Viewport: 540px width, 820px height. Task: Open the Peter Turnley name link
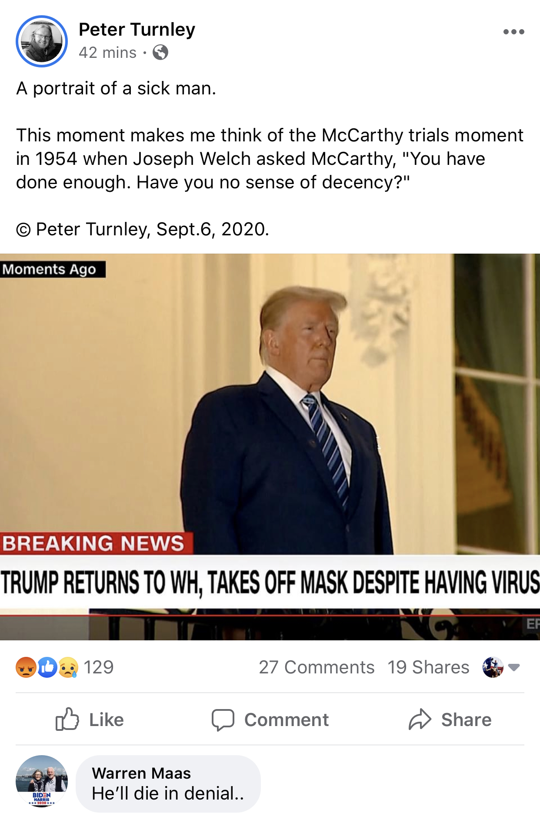(x=137, y=30)
